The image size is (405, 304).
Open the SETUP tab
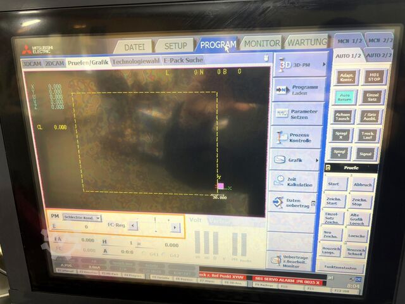pos(176,46)
